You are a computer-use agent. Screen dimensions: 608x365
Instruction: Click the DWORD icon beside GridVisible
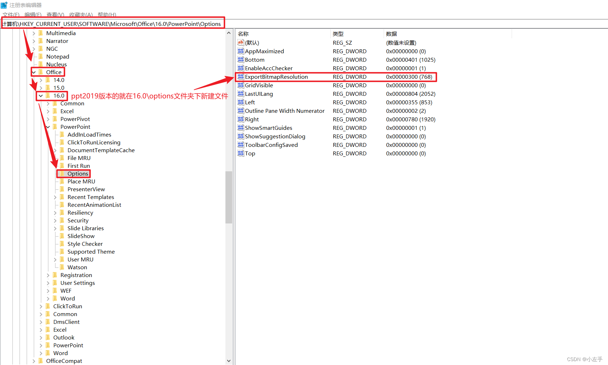[x=241, y=85]
